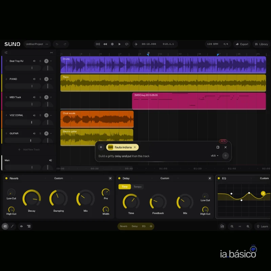Remove the flauta indiana tag

135,147
